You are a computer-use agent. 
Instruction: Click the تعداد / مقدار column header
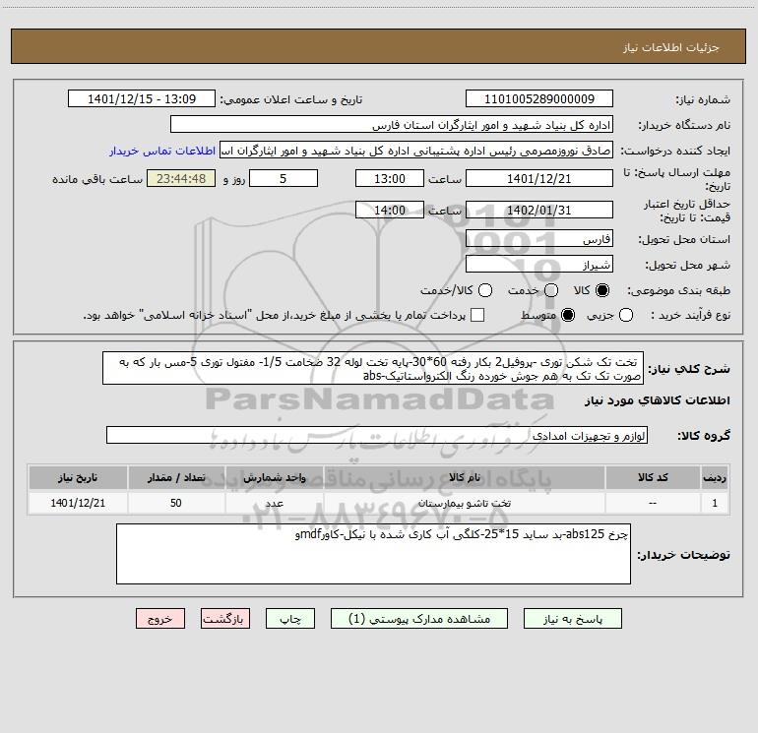[176, 477]
